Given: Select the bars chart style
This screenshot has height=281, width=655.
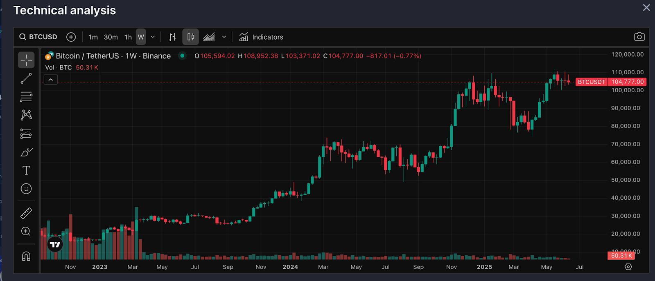Looking at the screenshot, I should [173, 37].
